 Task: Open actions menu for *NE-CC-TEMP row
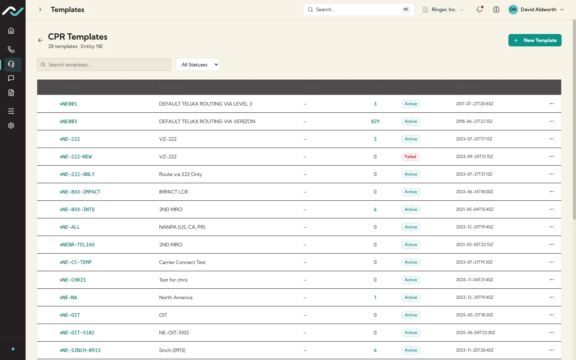pos(552,262)
